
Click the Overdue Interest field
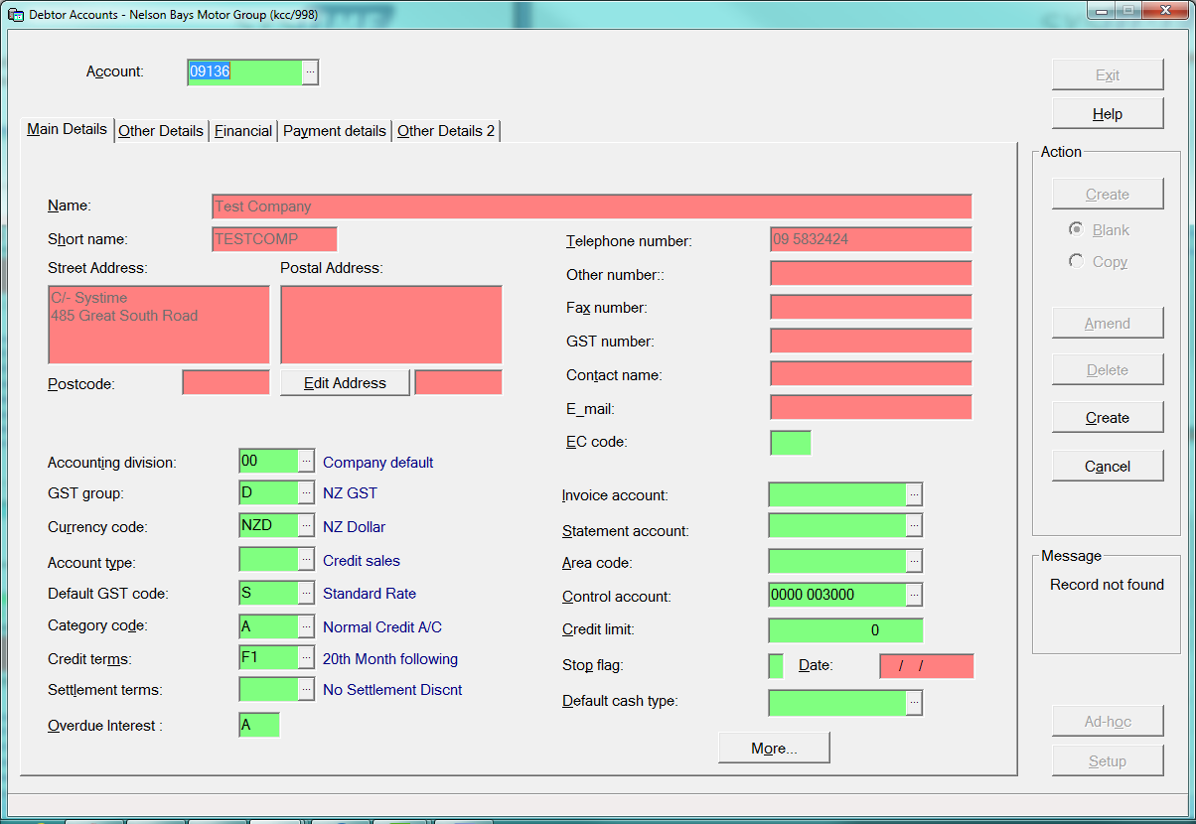coord(259,725)
